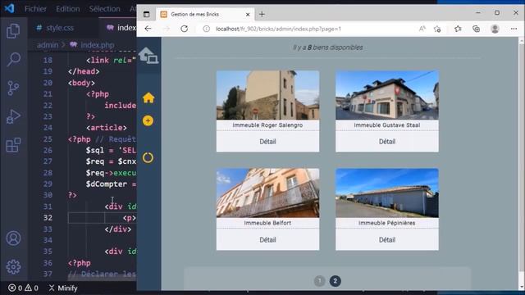Screen dimensions: 525x295
Task: Open Détail for Immeuble Pépinières
Action: click(387, 240)
